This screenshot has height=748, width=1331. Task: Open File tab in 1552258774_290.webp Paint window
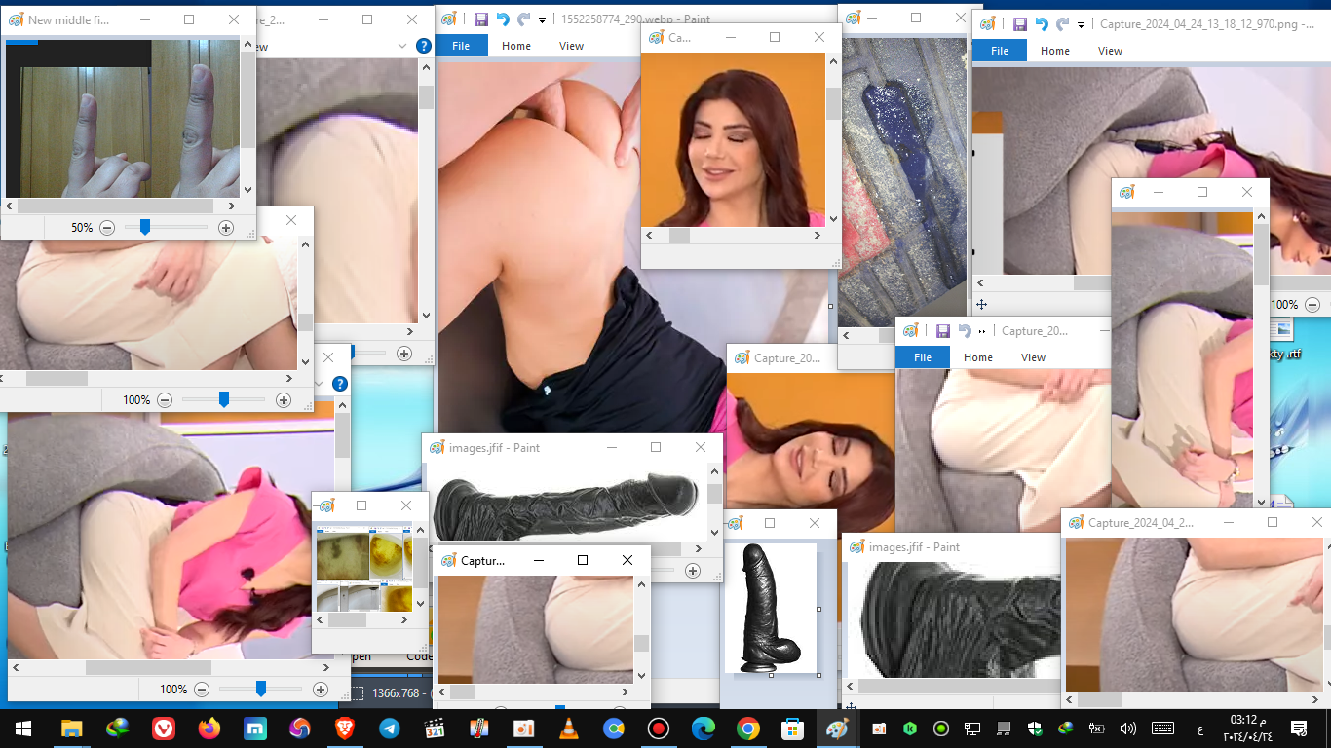click(x=461, y=46)
